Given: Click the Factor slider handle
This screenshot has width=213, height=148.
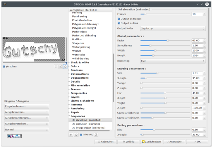Looking at the screenshot, I should point(168,41).
